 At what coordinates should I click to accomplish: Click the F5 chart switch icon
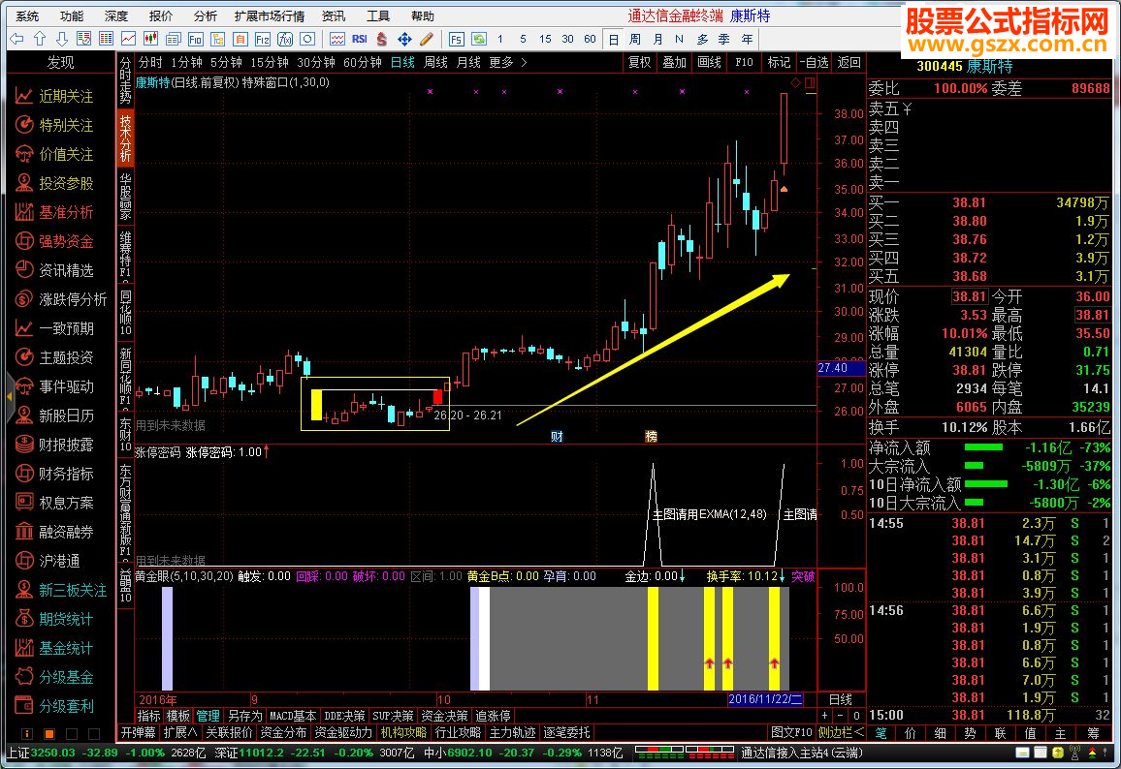(x=456, y=39)
